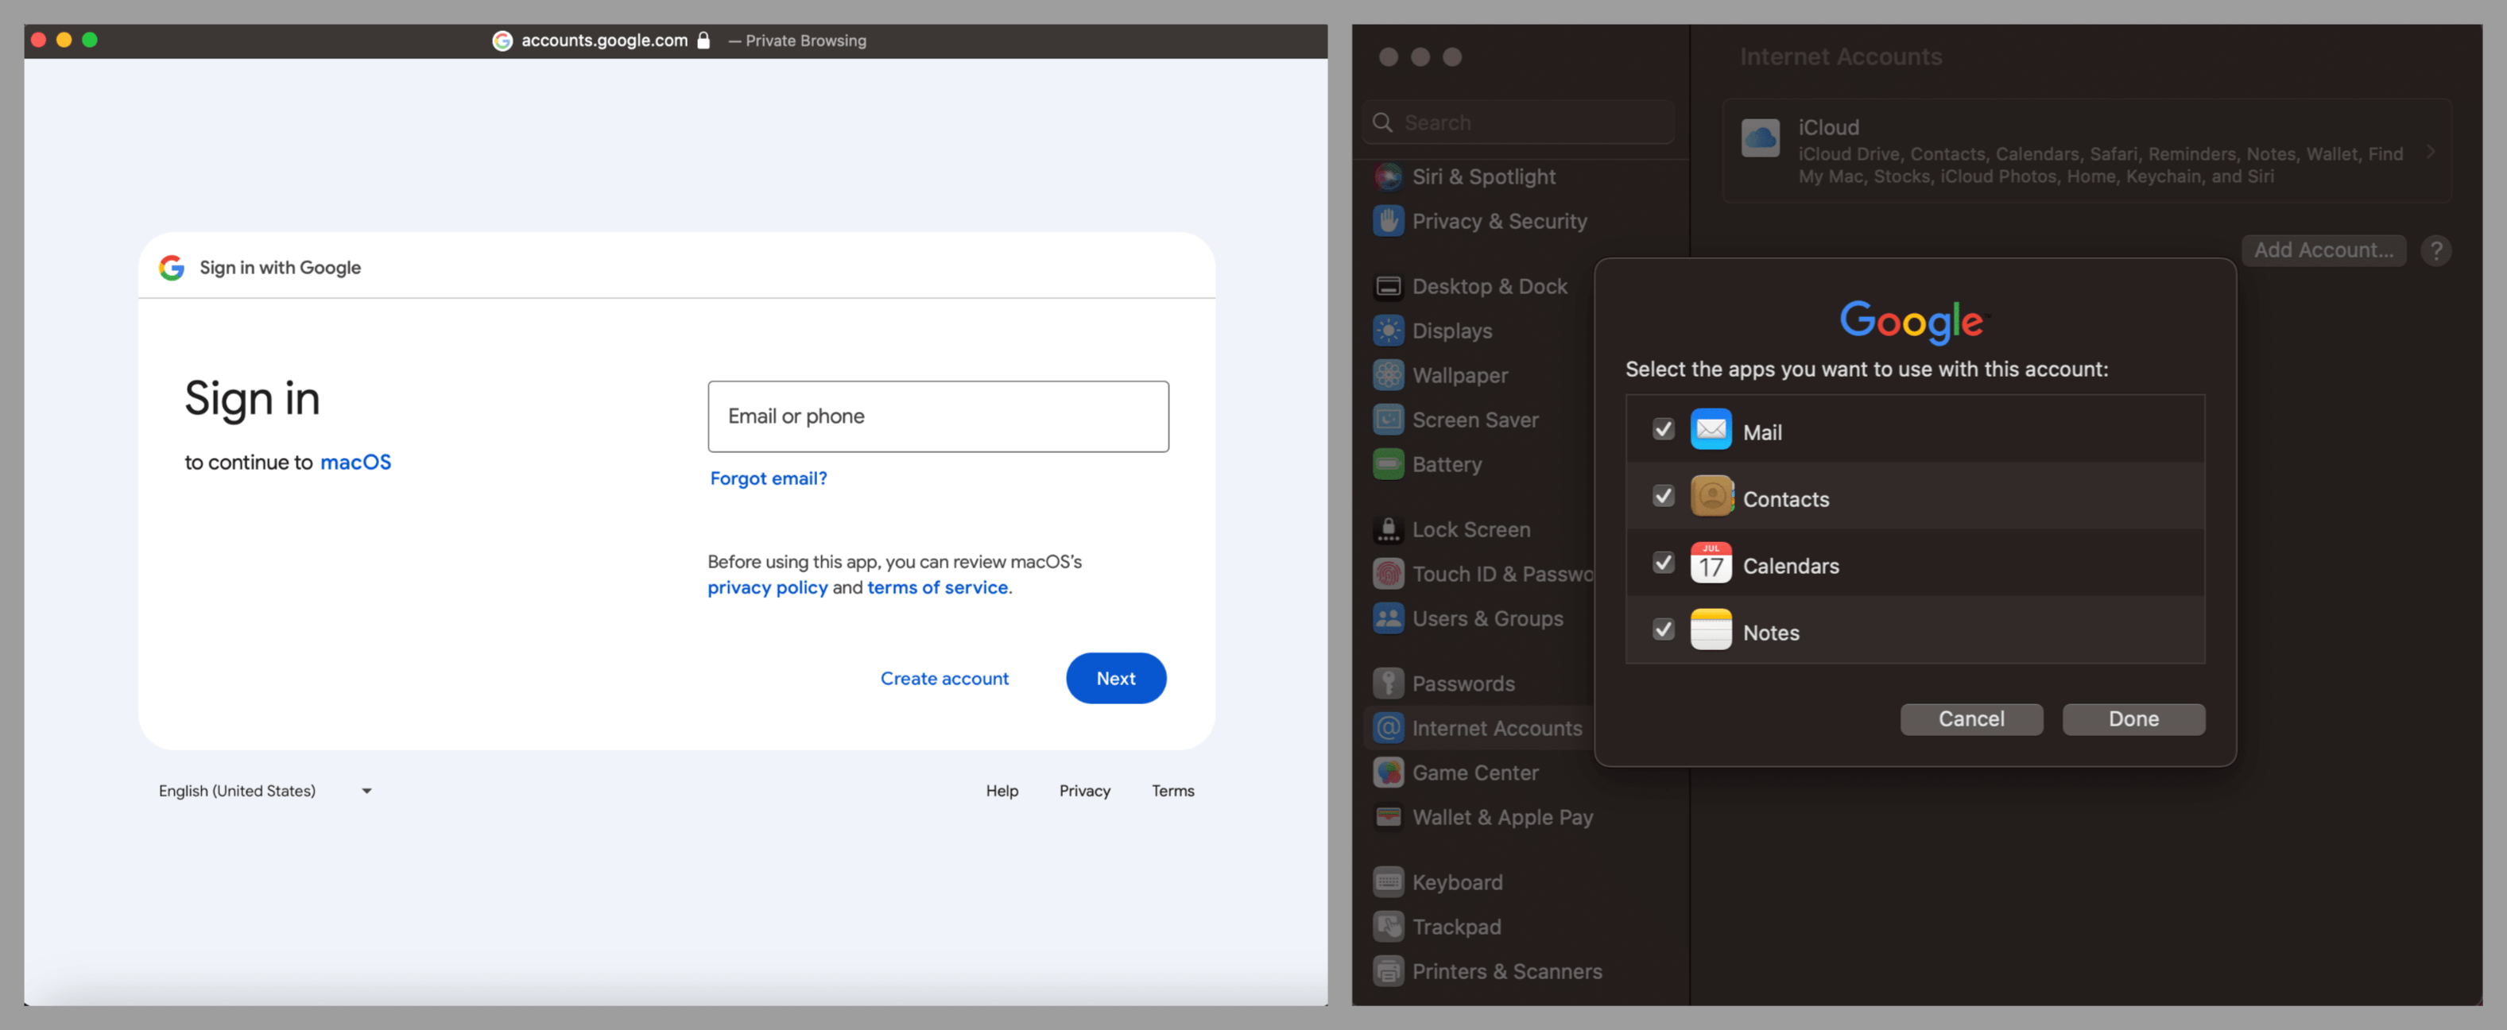Click the Mail app icon in dialog
Screen dimensions: 2507x1030
tap(1711, 429)
